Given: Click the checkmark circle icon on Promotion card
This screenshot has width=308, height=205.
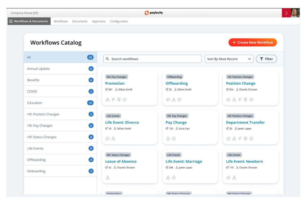Looking at the screenshot, I should tap(125, 99).
